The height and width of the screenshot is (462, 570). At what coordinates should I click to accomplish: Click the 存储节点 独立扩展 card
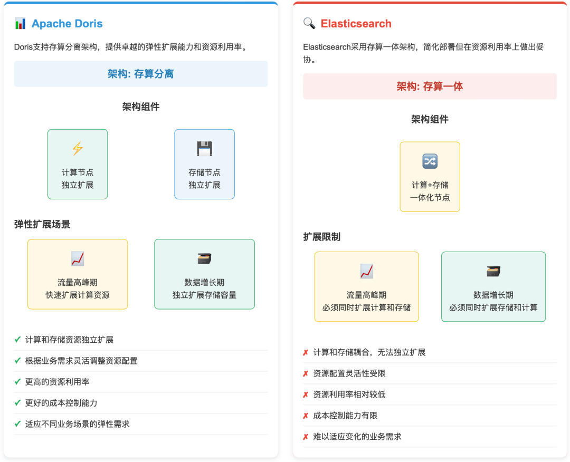pos(205,164)
